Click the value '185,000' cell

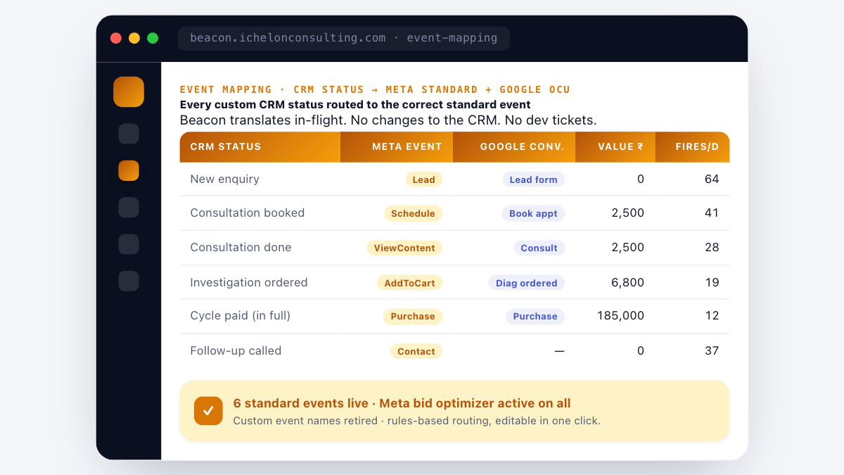coord(620,316)
